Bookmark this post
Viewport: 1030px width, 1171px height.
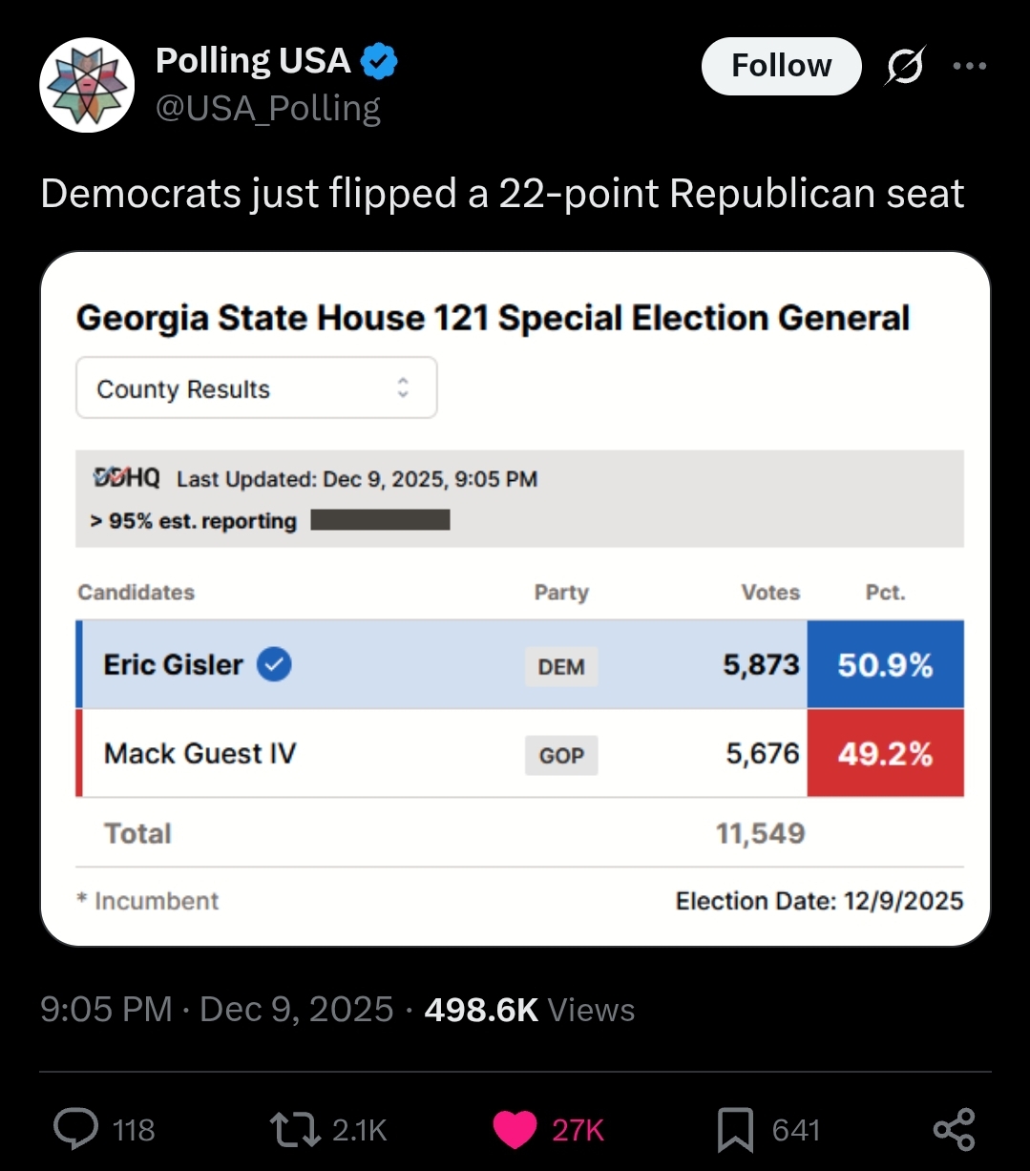(x=735, y=1130)
